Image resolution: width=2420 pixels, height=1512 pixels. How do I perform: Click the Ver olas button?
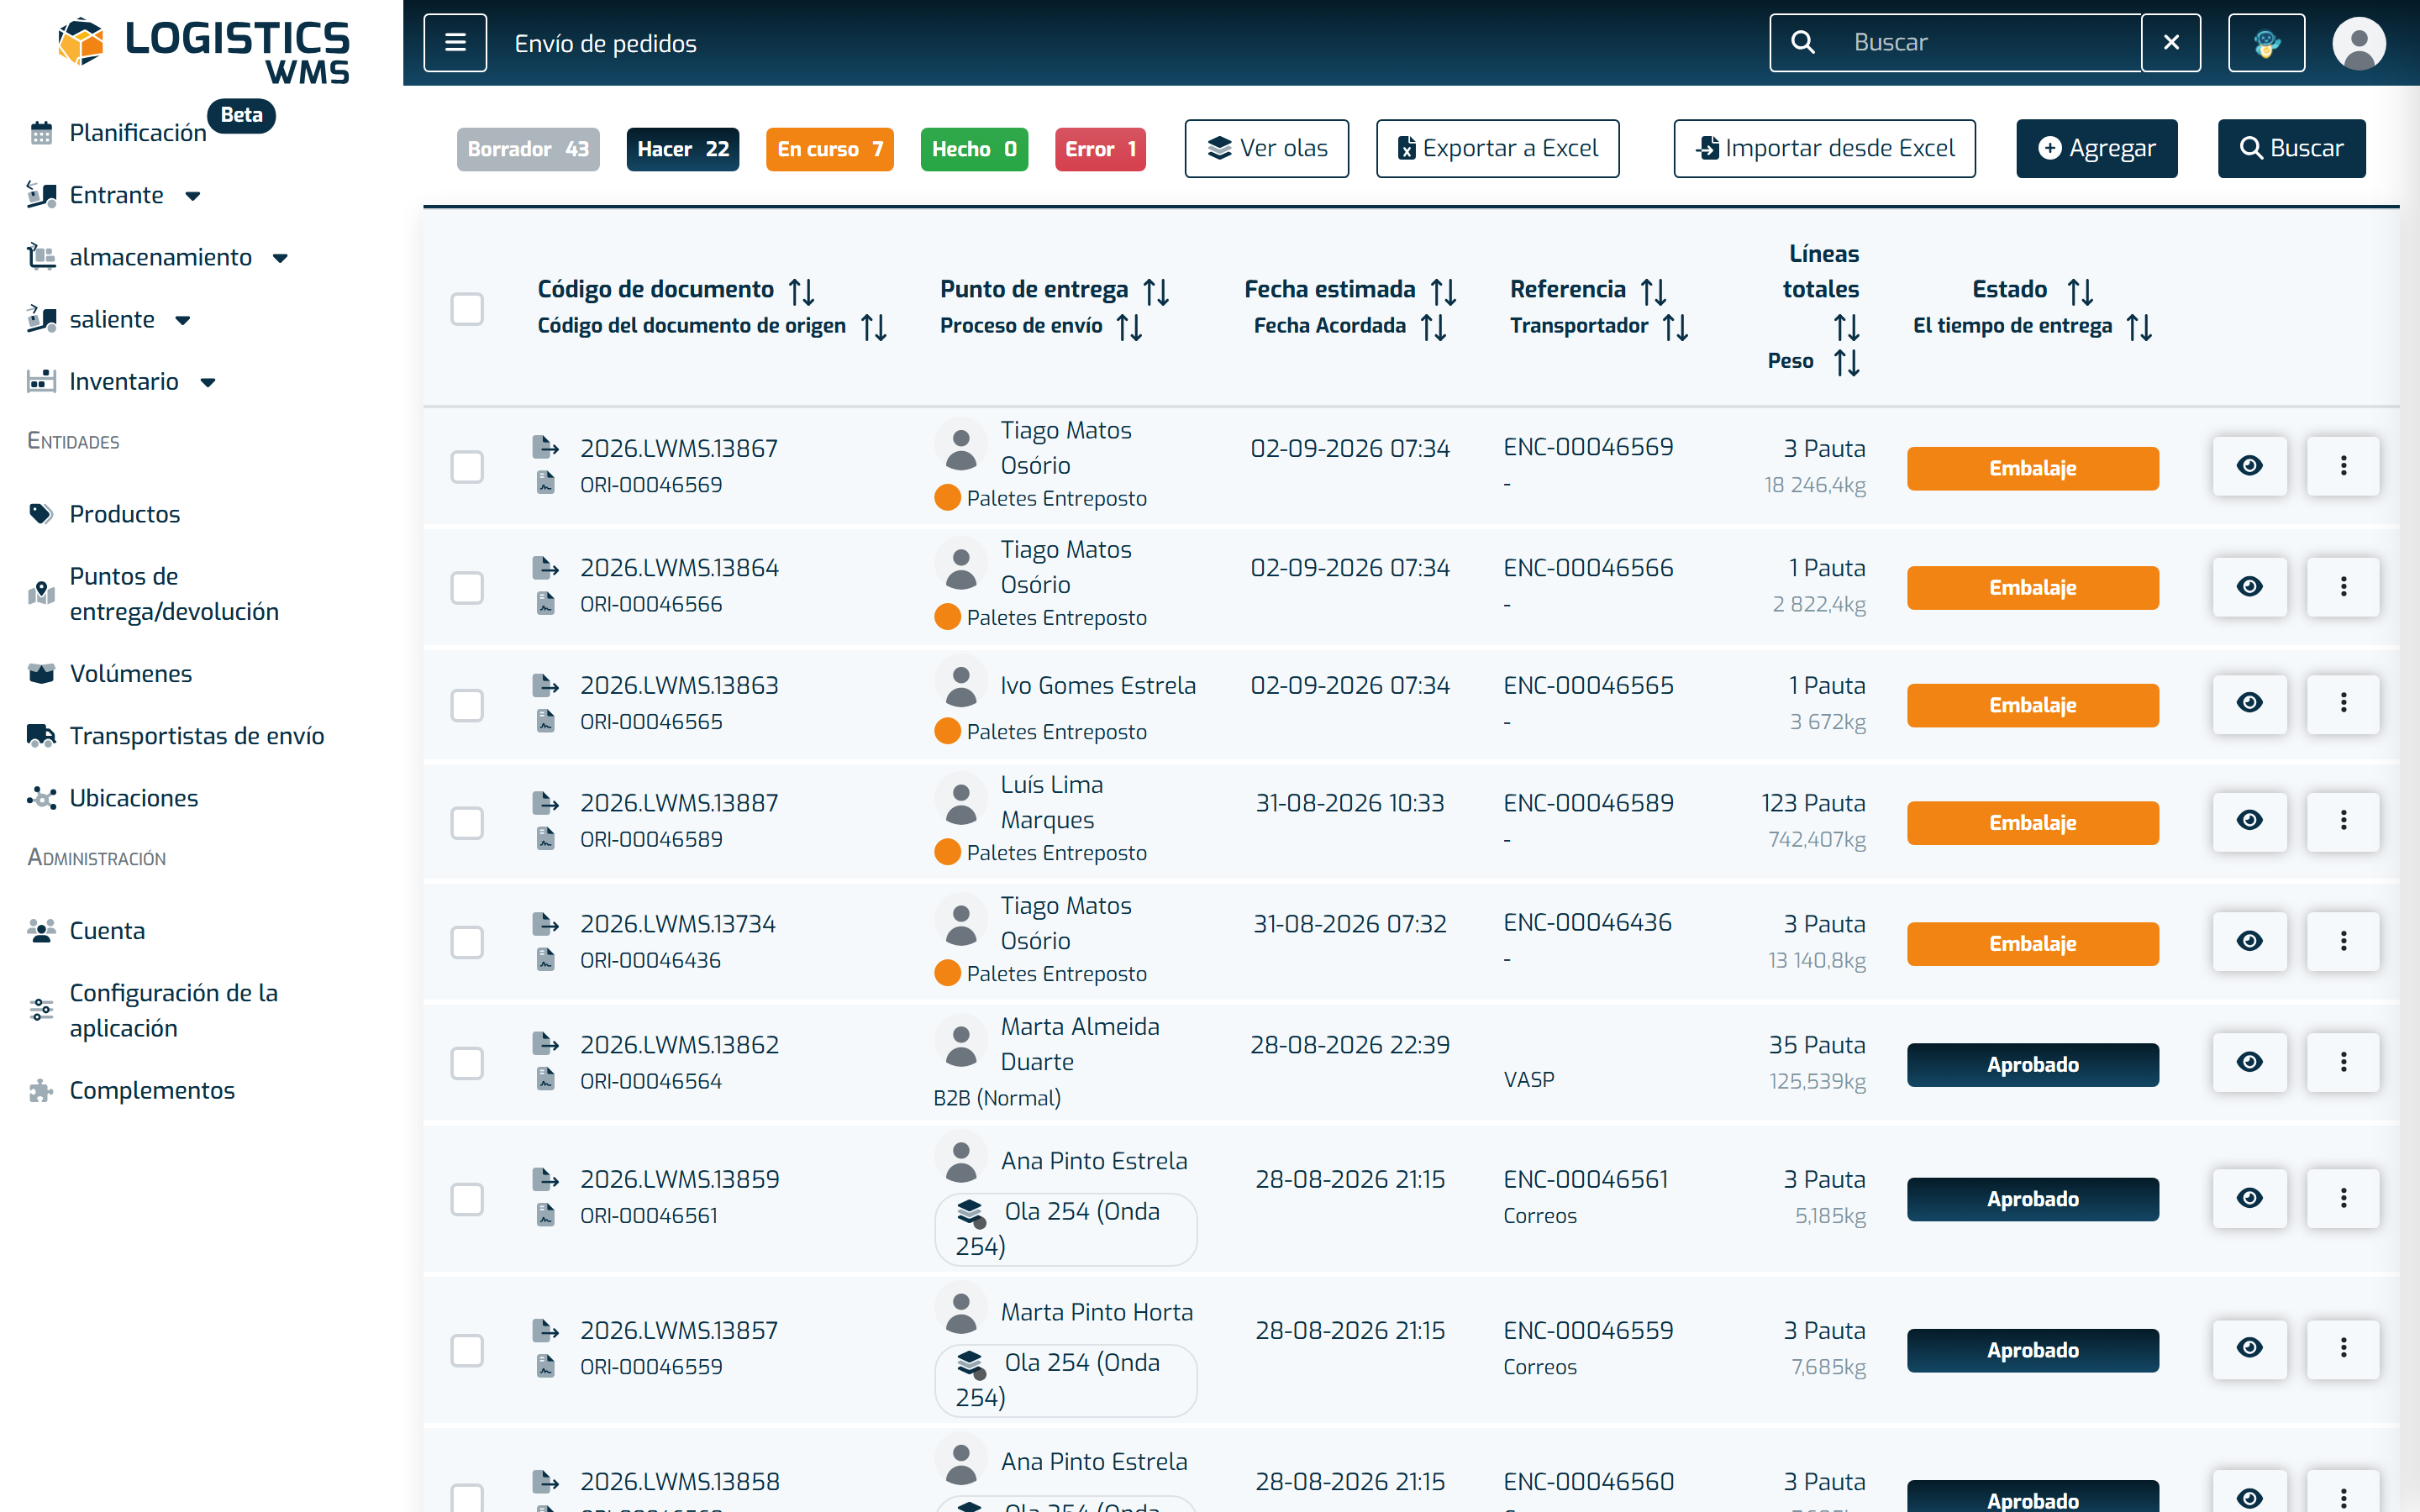coord(1266,149)
